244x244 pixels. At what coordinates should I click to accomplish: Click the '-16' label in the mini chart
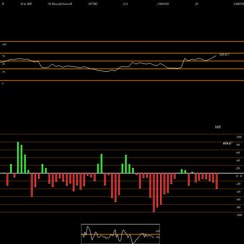(158, 237)
